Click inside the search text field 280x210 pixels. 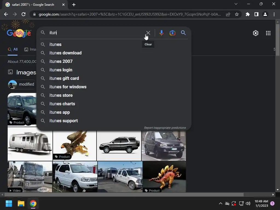point(97,33)
